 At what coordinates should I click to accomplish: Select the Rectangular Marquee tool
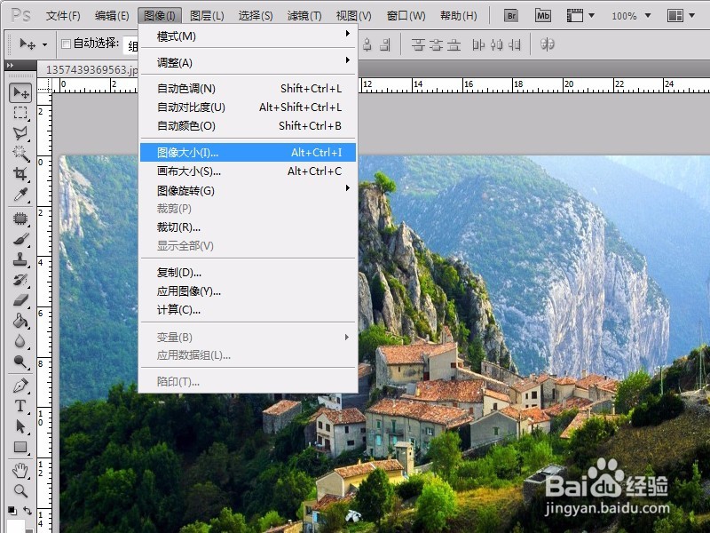click(20, 113)
